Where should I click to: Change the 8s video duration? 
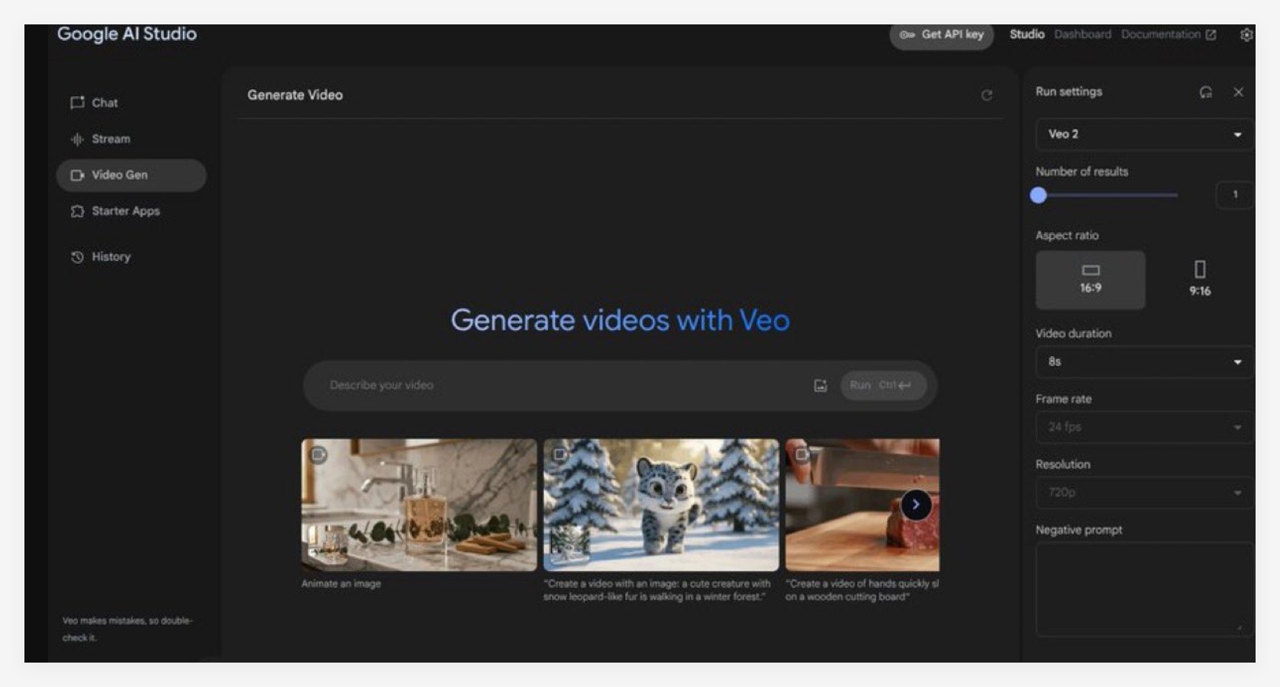tap(1143, 361)
